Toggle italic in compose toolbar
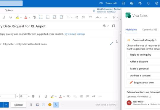Image resolution: width=160 pixels, height=110 pixels. [39, 96]
